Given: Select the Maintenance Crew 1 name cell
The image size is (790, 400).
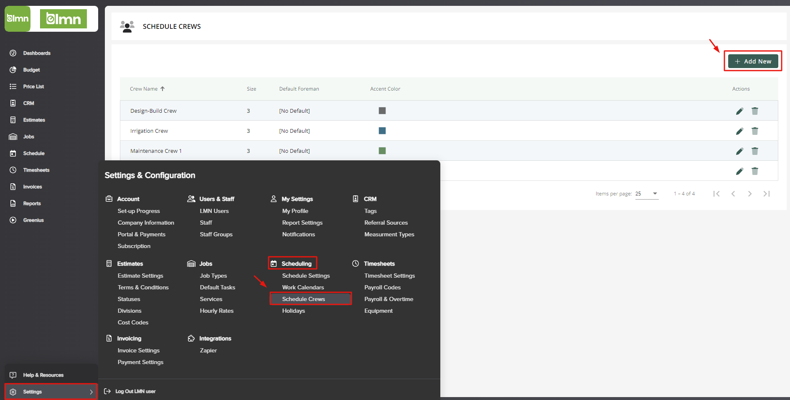Looking at the screenshot, I should coord(156,151).
